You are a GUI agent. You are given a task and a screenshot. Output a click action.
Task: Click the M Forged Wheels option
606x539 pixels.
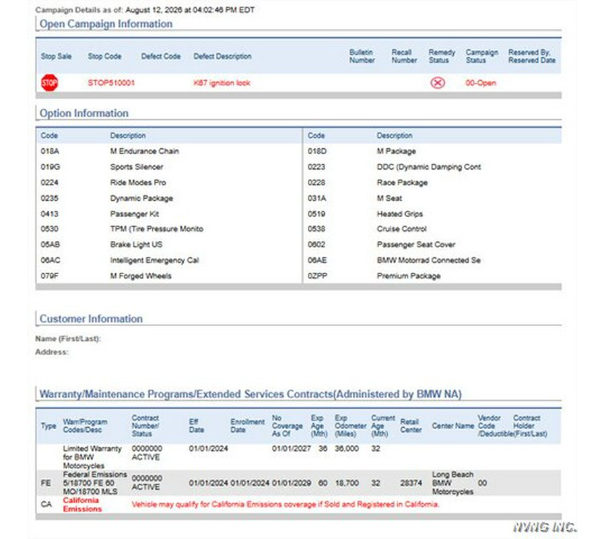141,276
